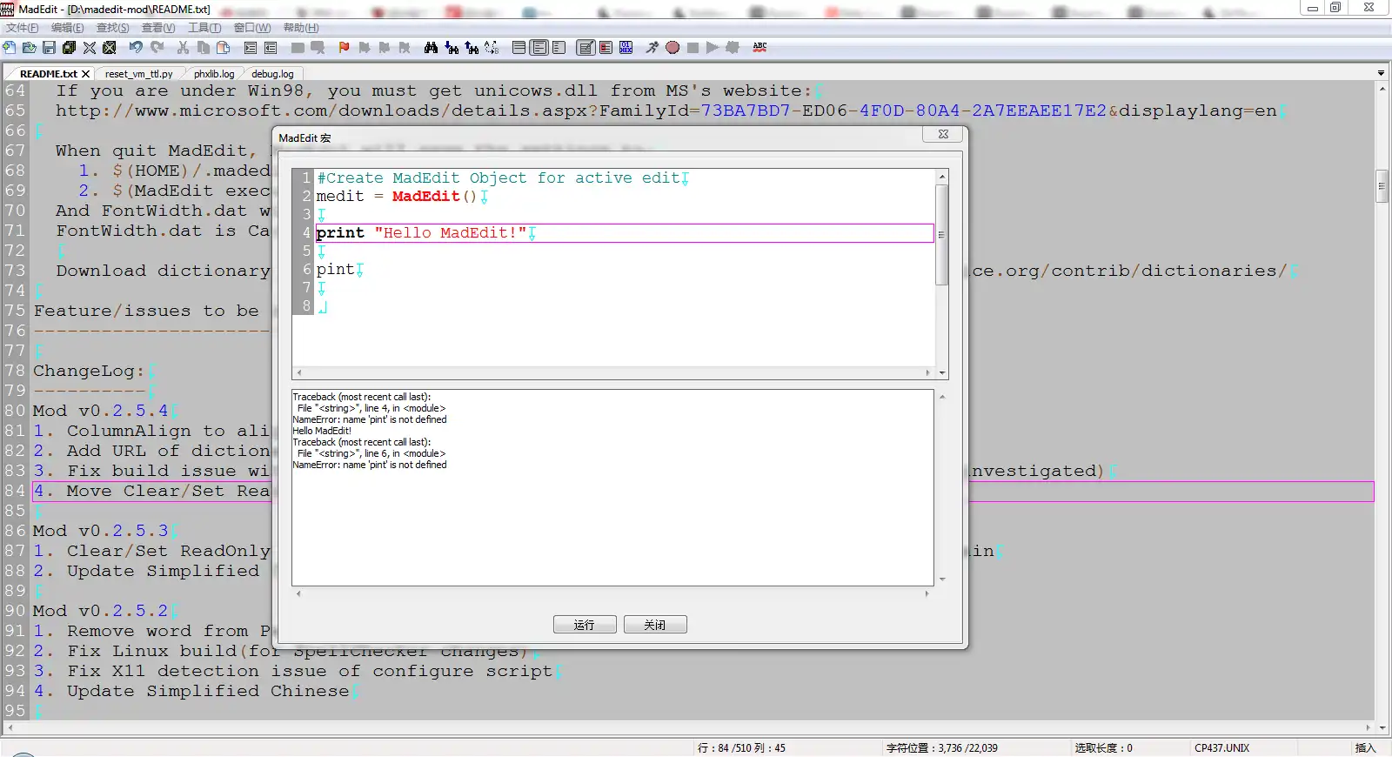Image resolution: width=1392 pixels, height=757 pixels.
Task: Click the Find Previous toolbar icon
Action: 472,48
